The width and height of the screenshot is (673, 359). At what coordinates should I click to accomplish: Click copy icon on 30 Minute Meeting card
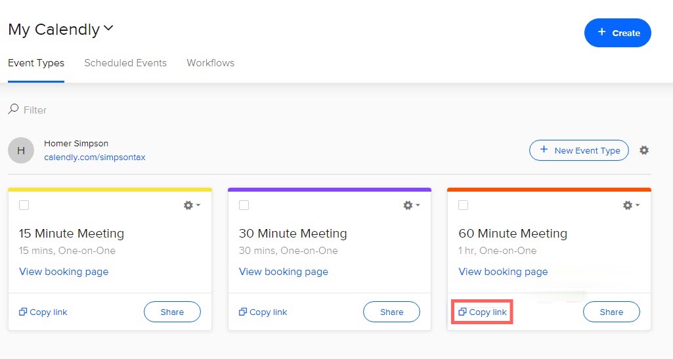tap(243, 312)
